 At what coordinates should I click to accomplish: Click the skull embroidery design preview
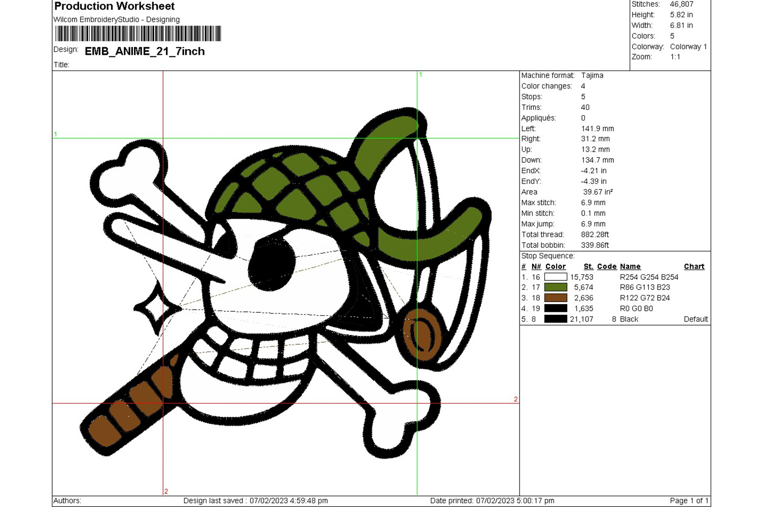coord(286,283)
